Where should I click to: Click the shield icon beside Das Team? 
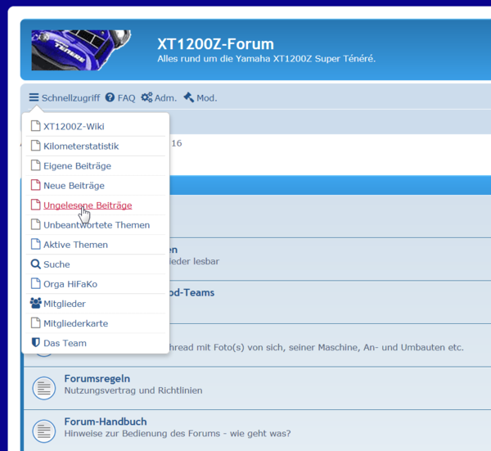tap(35, 343)
